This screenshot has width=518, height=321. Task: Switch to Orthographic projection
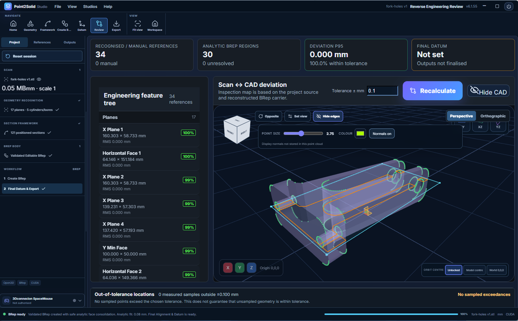[x=493, y=116]
